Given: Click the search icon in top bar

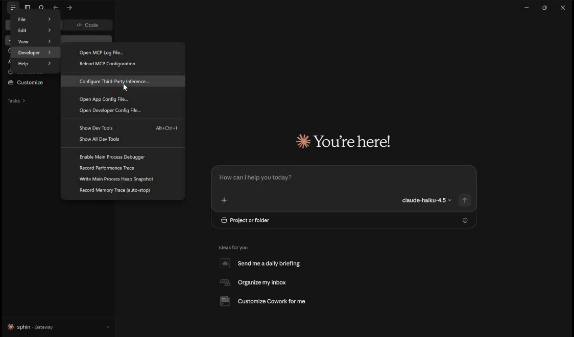Looking at the screenshot, I should pos(41,7).
